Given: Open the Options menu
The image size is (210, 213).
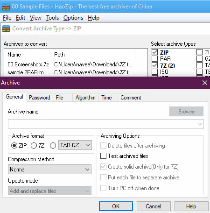Looking at the screenshot, I should 73,18.
